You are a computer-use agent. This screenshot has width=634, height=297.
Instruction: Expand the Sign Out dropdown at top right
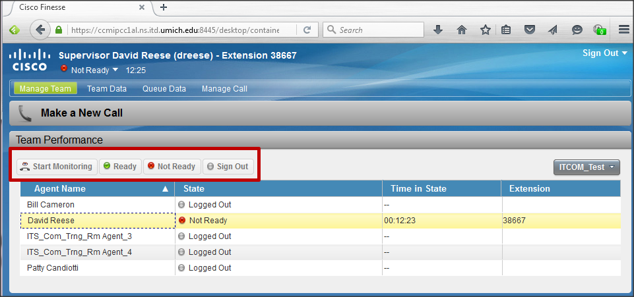(605, 53)
